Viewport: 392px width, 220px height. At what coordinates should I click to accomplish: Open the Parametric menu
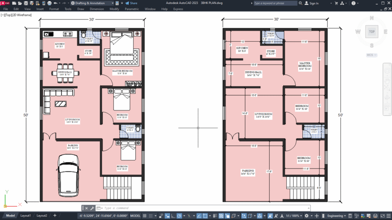(x=132, y=9)
